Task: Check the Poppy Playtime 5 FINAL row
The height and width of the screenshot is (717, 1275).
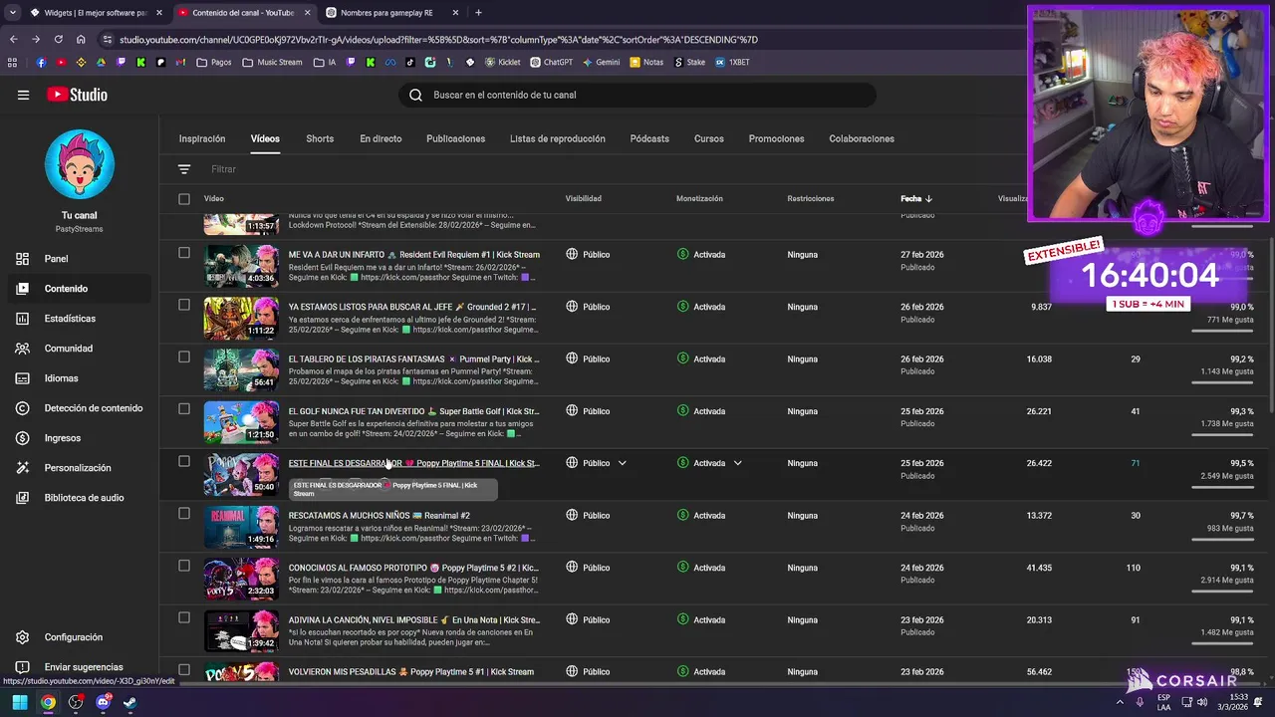Action: point(183,461)
